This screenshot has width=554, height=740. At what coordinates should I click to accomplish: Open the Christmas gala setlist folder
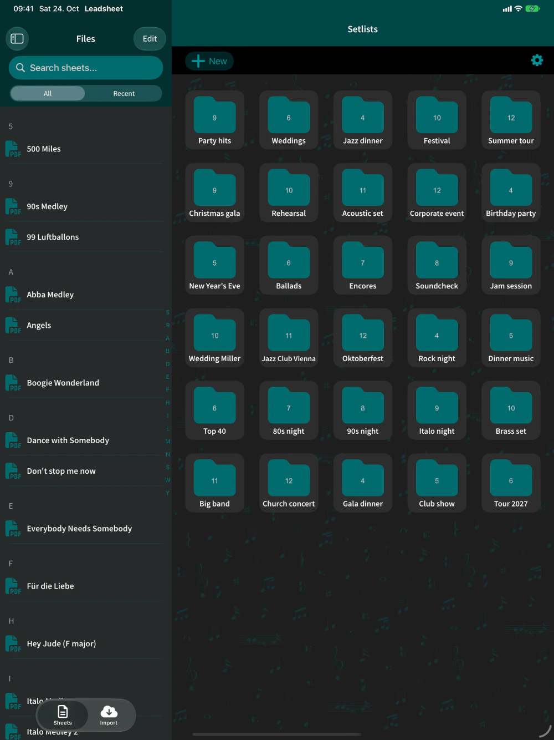pos(215,193)
